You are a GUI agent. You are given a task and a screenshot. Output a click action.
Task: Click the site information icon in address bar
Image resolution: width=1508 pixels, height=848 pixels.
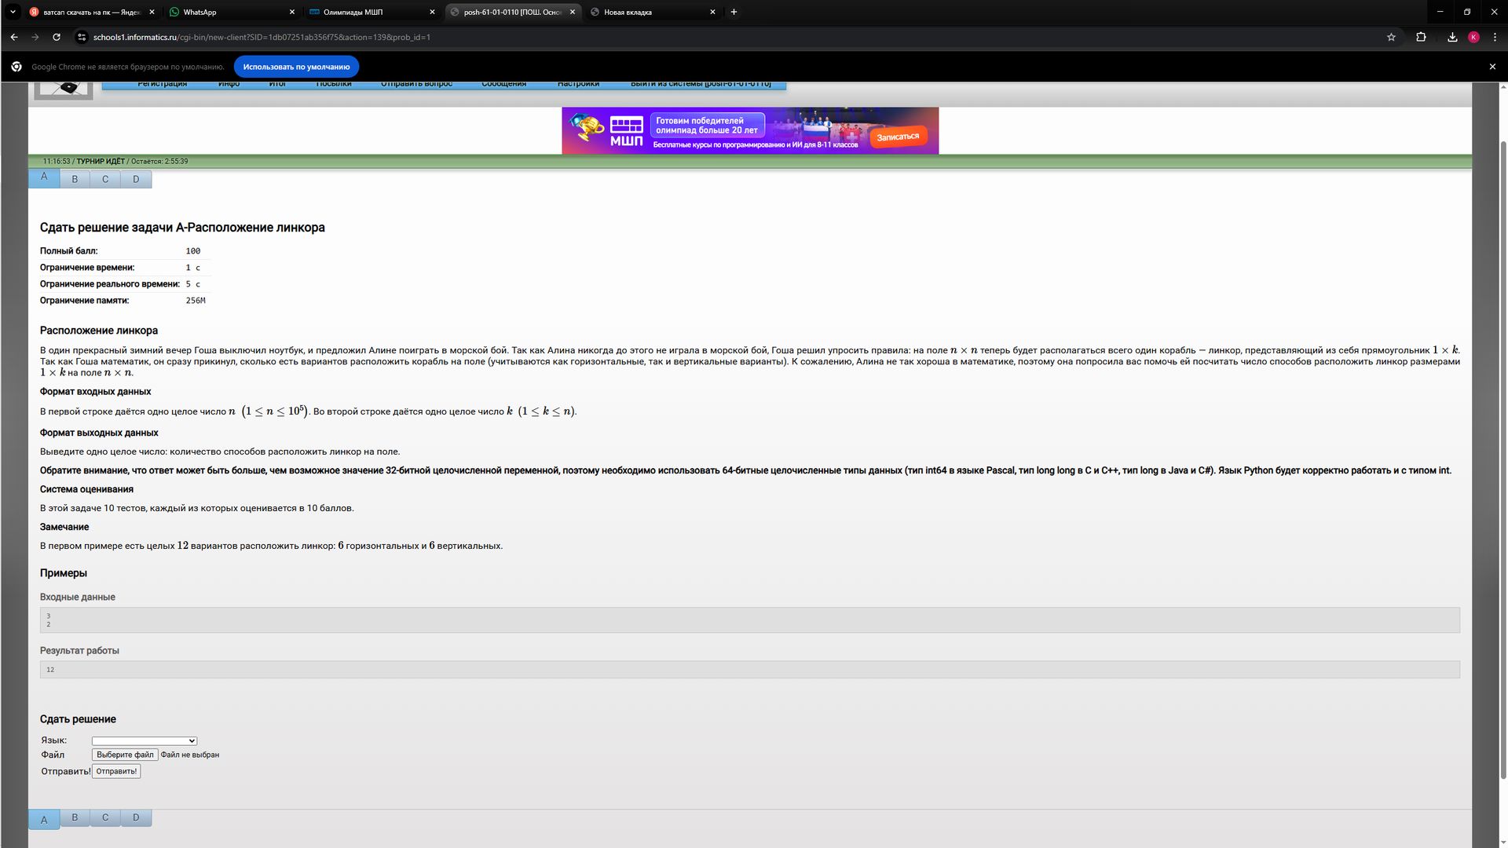(x=82, y=37)
